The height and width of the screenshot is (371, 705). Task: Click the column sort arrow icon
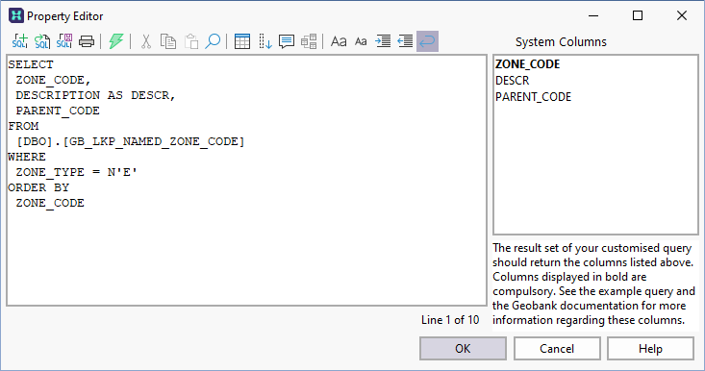[264, 41]
